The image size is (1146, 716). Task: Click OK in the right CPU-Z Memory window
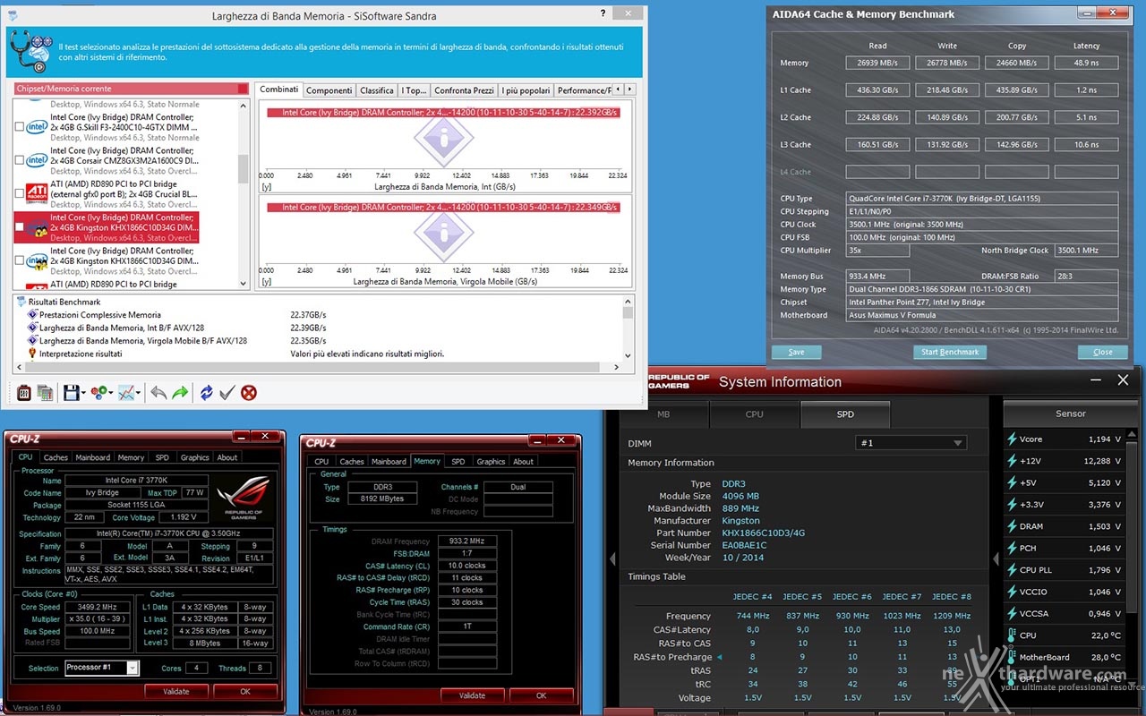pyautogui.click(x=541, y=695)
